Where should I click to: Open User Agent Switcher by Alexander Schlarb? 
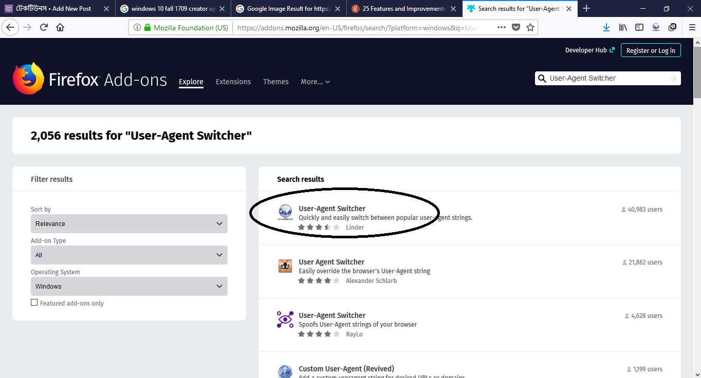(x=331, y=262)
